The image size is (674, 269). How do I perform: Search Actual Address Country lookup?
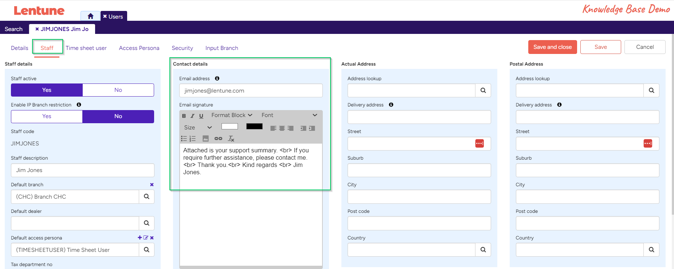click(483, 250)
